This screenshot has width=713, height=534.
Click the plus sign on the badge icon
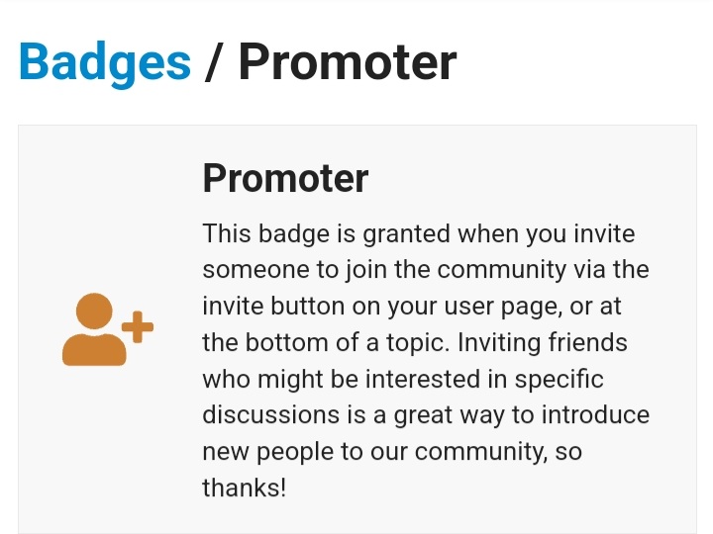point(138,327)
